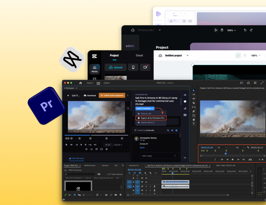
Task: Select the Razor tool
Action: pyautogui.click(x=194, y=103)
